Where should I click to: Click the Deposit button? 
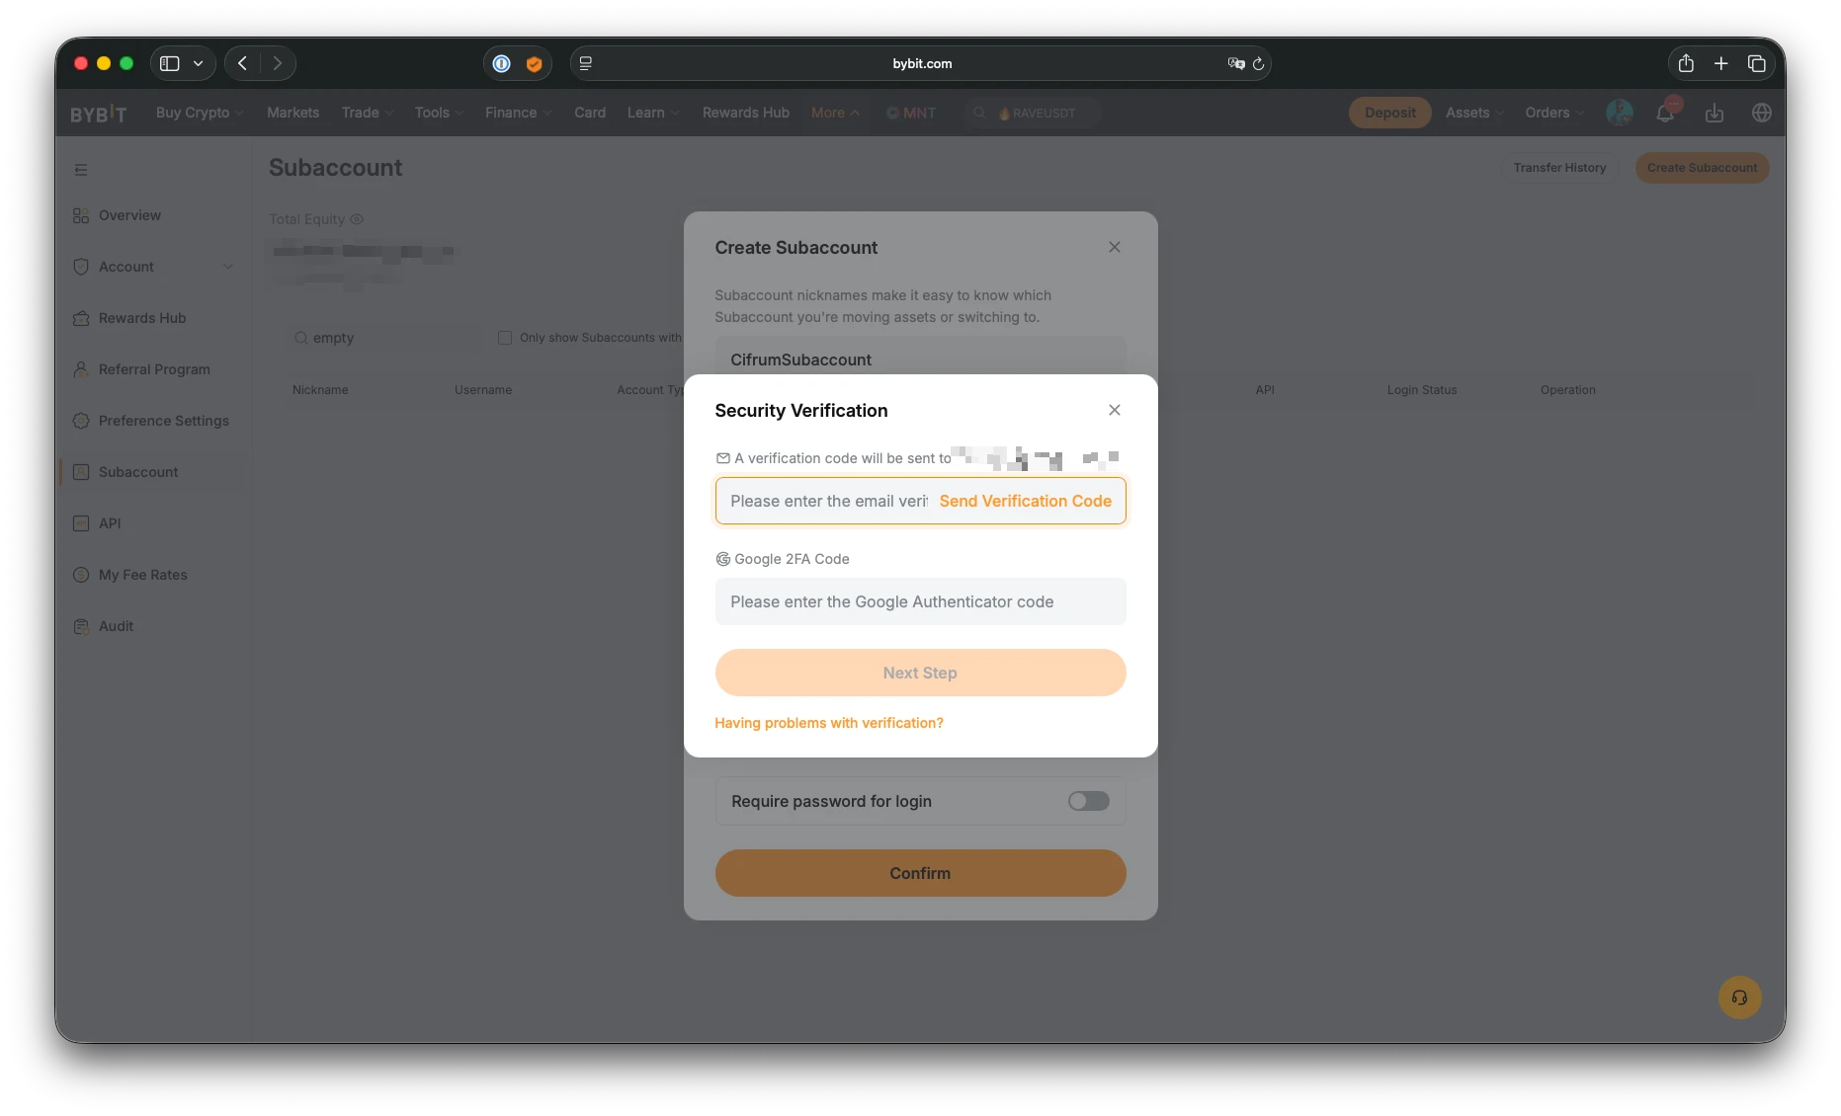(1389, 113)
